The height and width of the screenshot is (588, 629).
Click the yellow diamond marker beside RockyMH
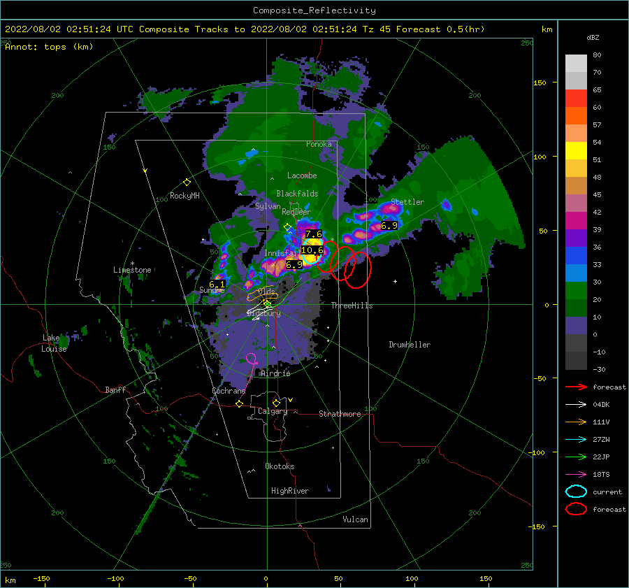point(187,182)
